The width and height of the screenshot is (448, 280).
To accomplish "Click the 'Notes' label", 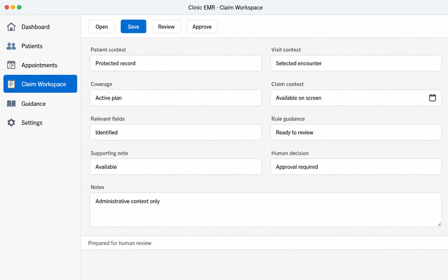I will click(x=97, y=187).
